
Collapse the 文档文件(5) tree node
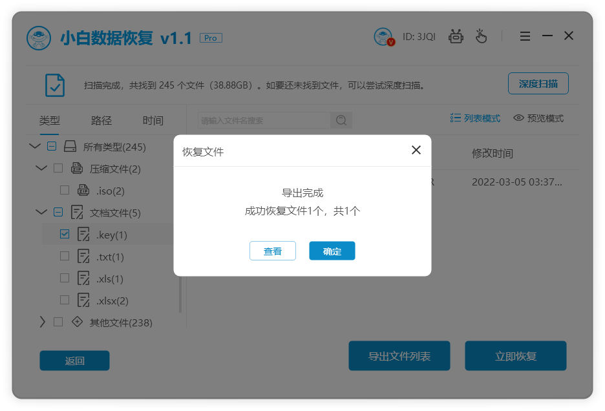tap(41, 212)
